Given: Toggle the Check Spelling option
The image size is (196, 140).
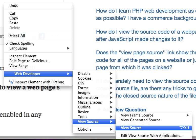Looking at the screenshot, I should click(38, 43).
